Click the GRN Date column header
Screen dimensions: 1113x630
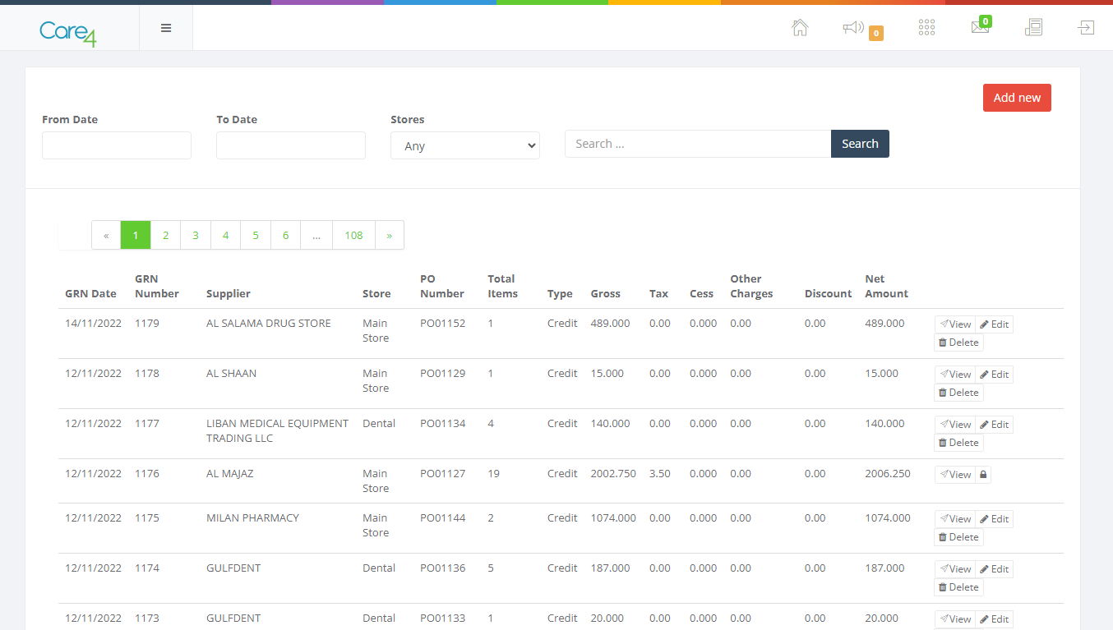tap(90, 294)
